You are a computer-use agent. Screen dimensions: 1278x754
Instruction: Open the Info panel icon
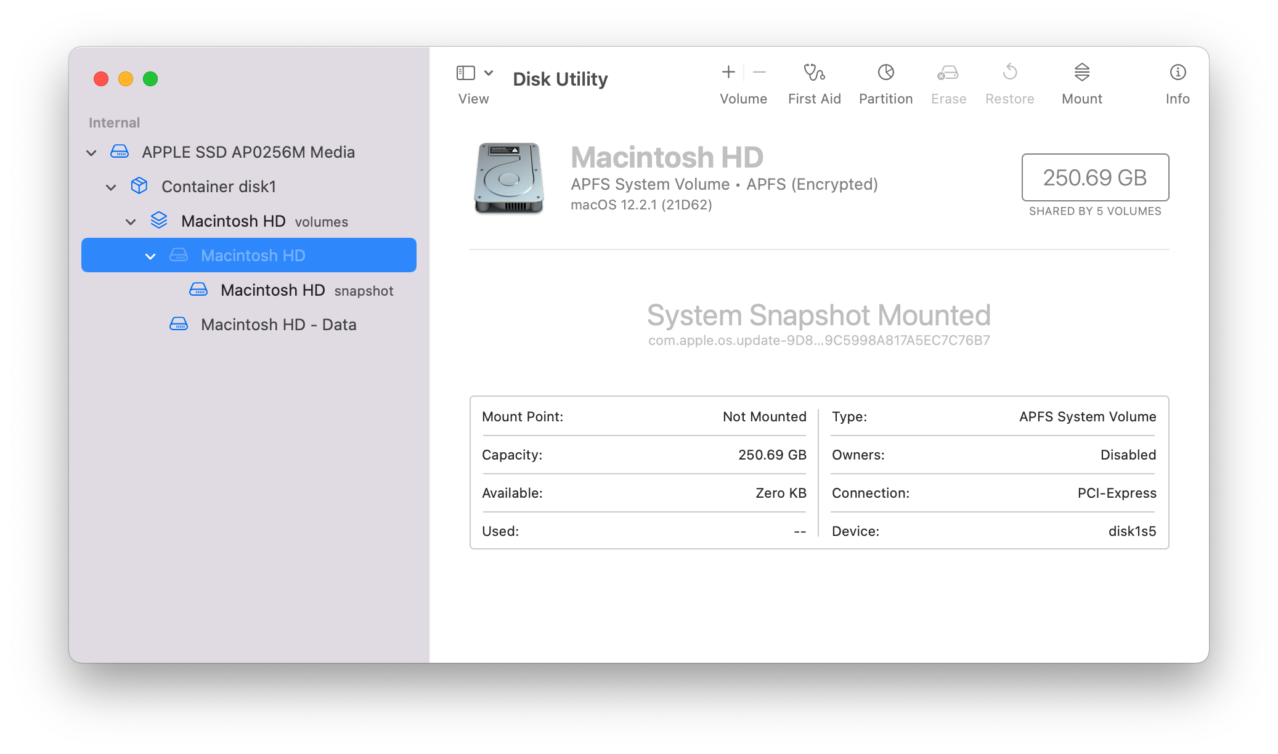coord(1177,73)
